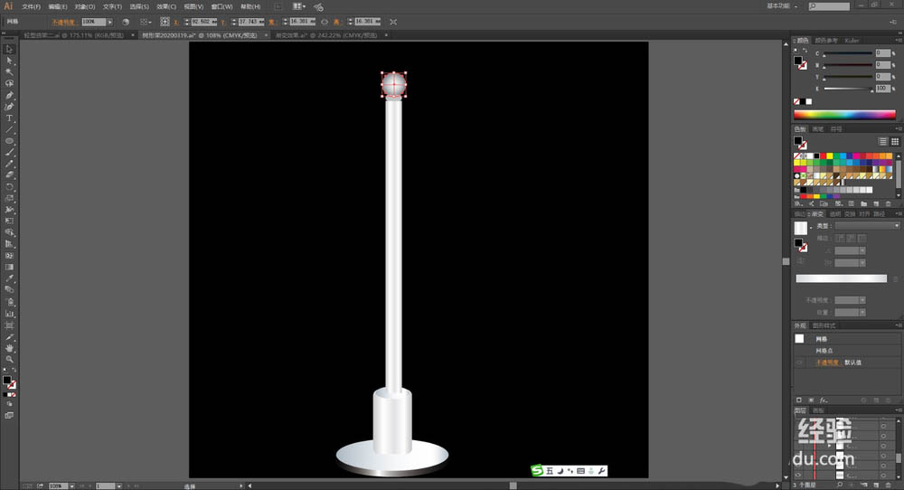
Task: Open the arrange documents dropdown
Action: (x=298, y=6)
